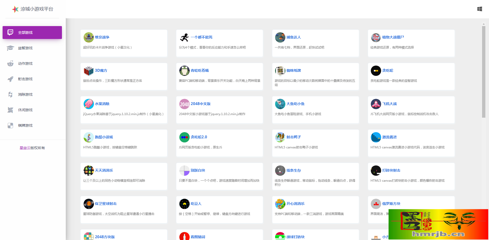Click description HTML5 canvas射击鸭子小游戏
489x240 pixels.
(296, 147)
